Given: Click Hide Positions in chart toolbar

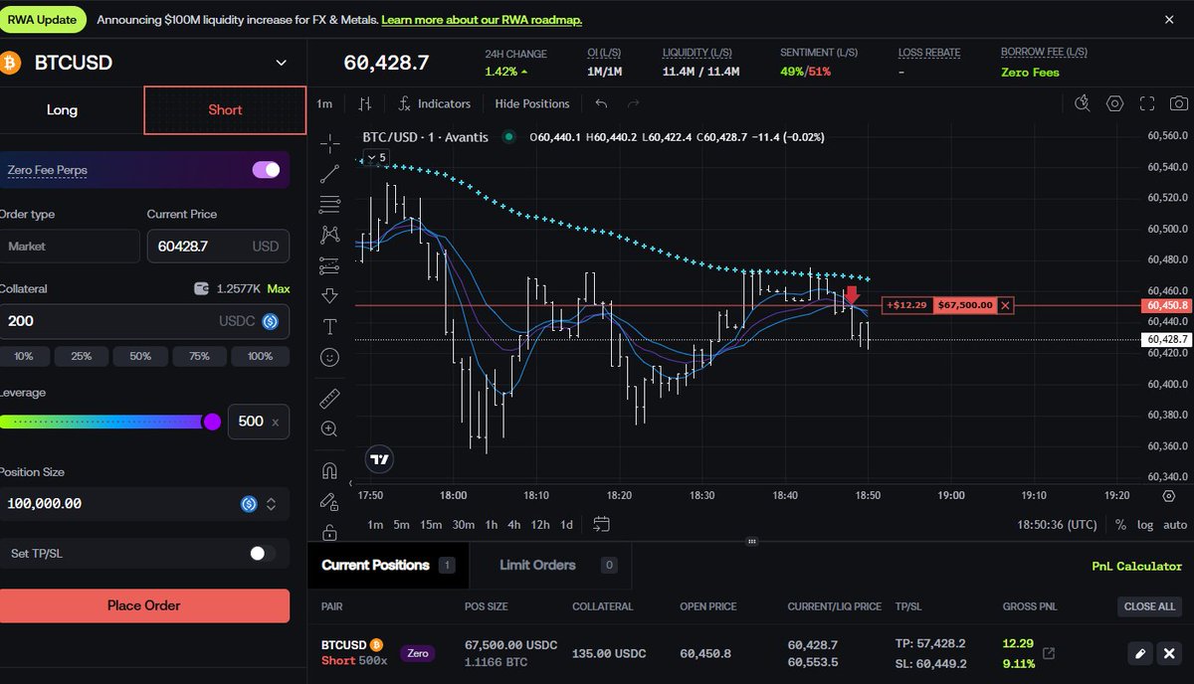Looking at the screenshot, I should (x=532, y=103).
